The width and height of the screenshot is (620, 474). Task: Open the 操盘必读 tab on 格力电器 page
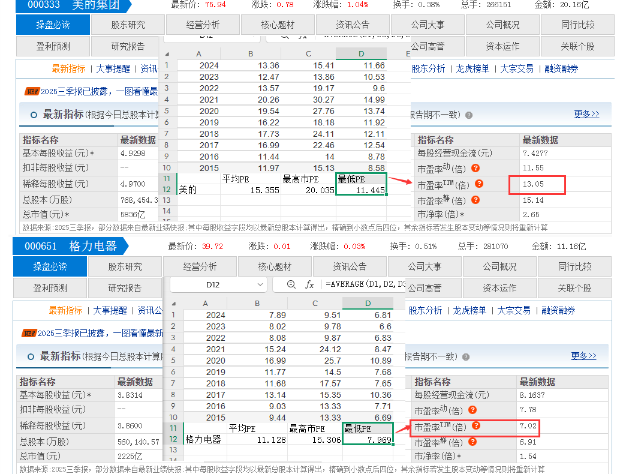pyautogui.click(x=50, y=266)
